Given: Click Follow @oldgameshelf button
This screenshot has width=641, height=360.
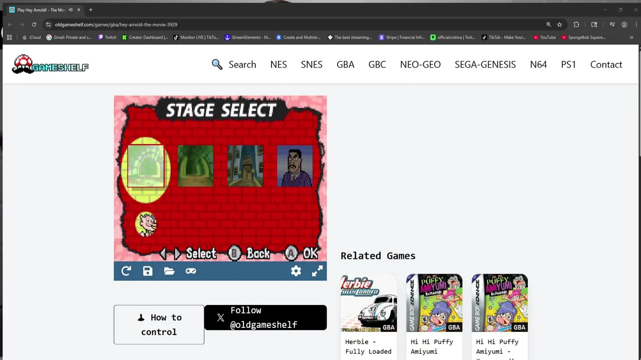Looking at the screenshot, I should click(265, 317).
